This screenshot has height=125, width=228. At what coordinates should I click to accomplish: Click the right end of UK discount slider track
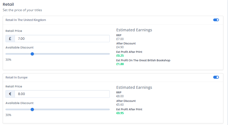click(108, 54)
